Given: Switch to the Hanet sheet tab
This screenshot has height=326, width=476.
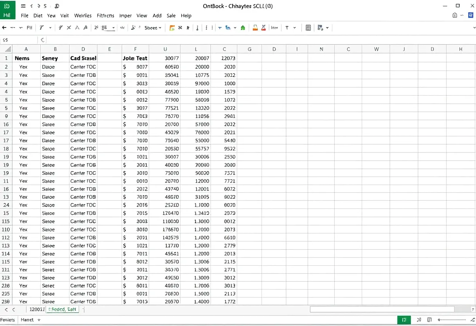Looking at the screenshot, I should [27, 320].
